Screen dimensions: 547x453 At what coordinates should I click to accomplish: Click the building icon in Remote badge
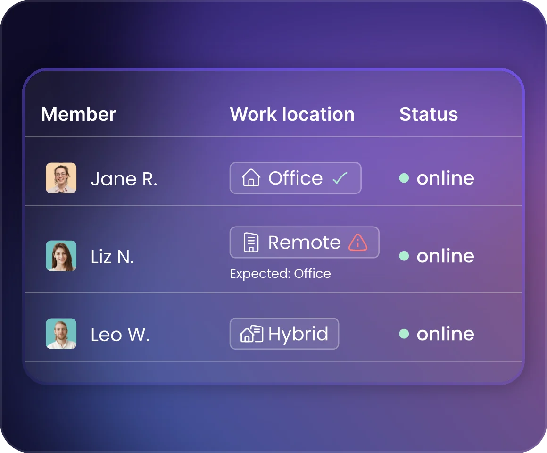click(251, 242)
